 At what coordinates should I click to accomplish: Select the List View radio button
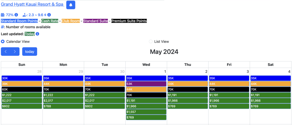coord(151,42)
